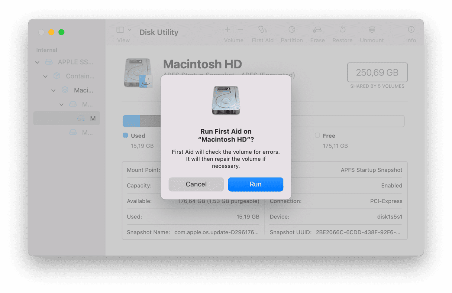Cancel the First Aid dialog
The image size is (452, 293).
(x=196, y=184)
